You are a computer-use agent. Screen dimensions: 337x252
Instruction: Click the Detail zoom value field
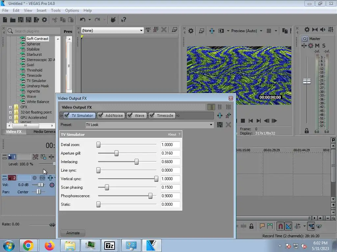tap(170, 145)
